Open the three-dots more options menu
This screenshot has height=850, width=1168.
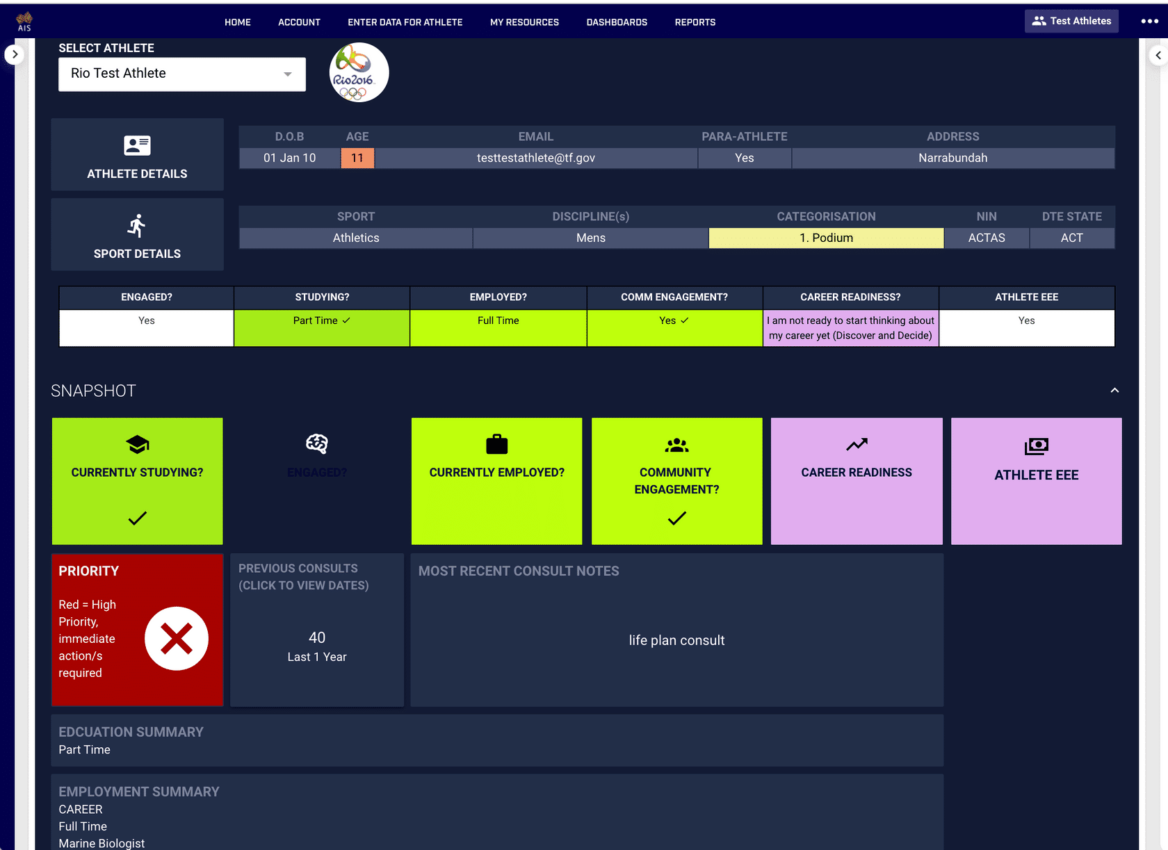click(1149, 21)
